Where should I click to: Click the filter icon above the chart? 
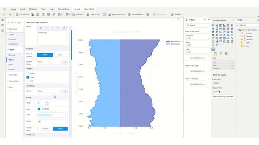tap(178, 19)
